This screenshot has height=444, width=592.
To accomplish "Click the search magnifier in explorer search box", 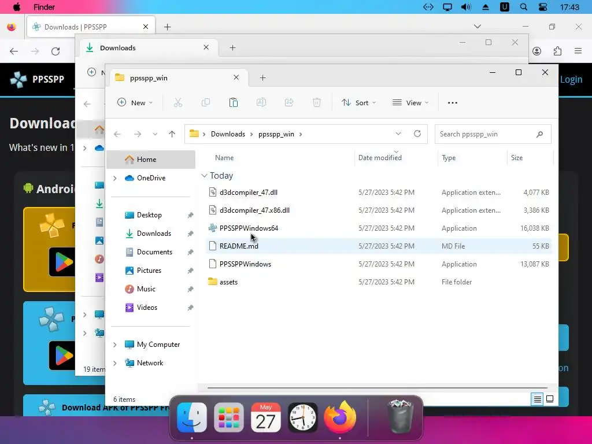I will (539, 134).
